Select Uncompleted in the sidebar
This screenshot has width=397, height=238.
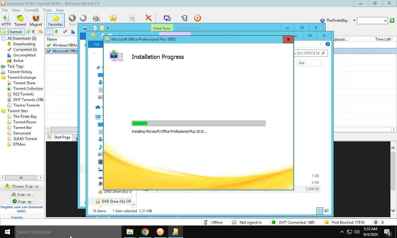24,55
